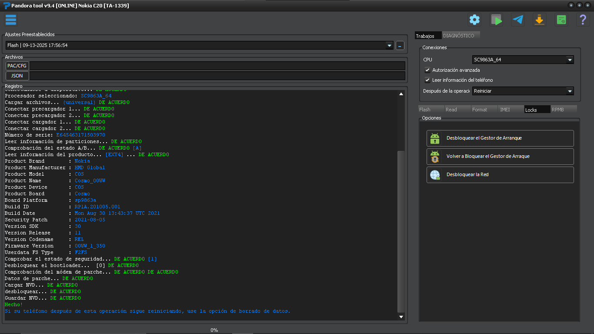Click Build ID RP1A.201005.001 value
The width and height of the screenshot is (594, 334).
tap(97, 207)
